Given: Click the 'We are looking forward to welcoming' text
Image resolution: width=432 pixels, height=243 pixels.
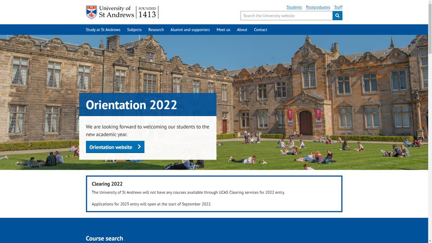Looking at the screenshot, I should point(148,130).
